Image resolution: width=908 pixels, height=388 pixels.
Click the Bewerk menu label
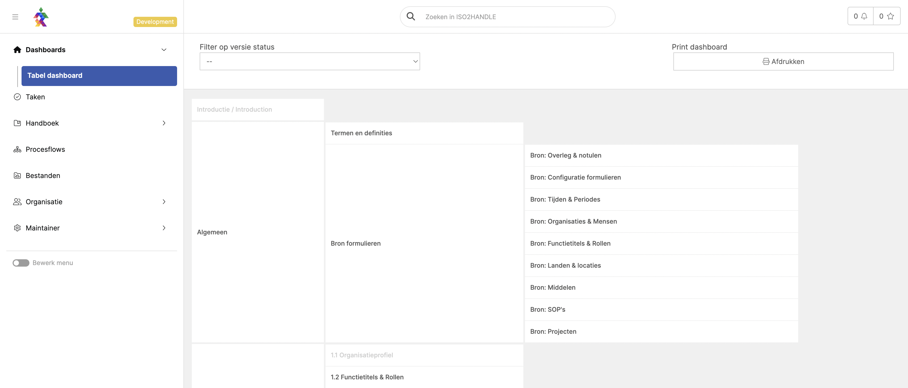[53, 263]
